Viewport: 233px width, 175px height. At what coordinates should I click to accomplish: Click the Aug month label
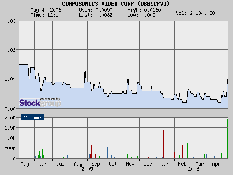[x=78, y=164]
